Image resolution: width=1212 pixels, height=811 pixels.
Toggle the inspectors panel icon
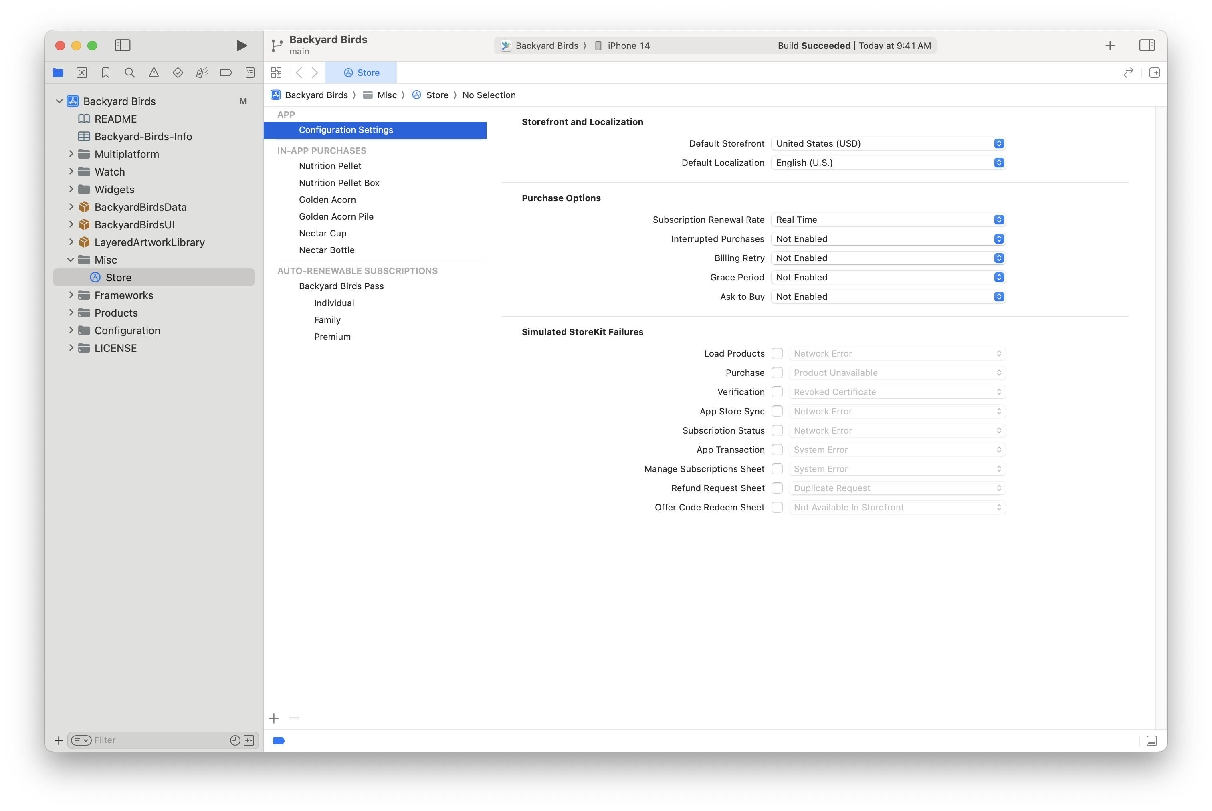tap(1146, 46)
